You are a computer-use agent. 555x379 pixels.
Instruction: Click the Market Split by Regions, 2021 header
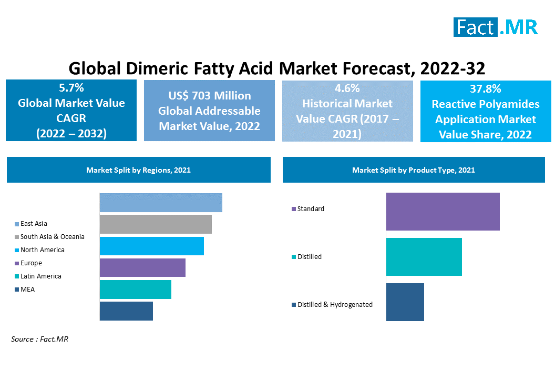[x=139, y=170]
